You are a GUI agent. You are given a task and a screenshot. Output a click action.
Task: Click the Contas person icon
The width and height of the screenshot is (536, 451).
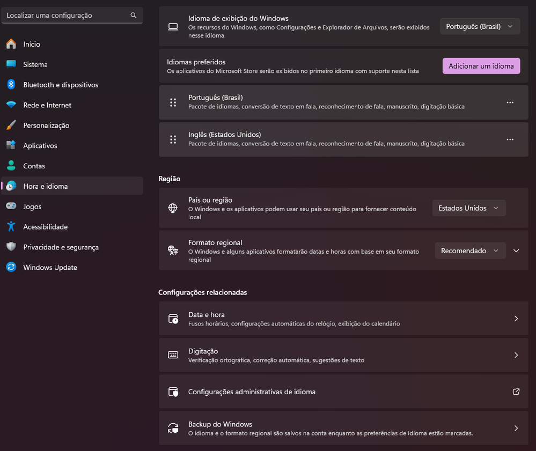tap(11, 166)
